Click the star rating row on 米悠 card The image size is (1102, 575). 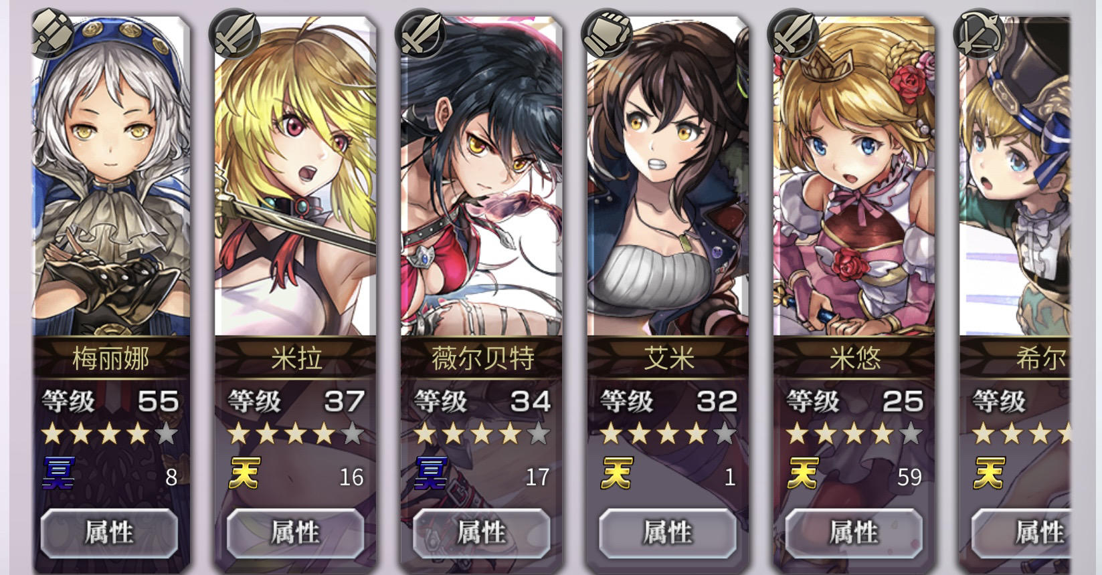tap(854, 435)
